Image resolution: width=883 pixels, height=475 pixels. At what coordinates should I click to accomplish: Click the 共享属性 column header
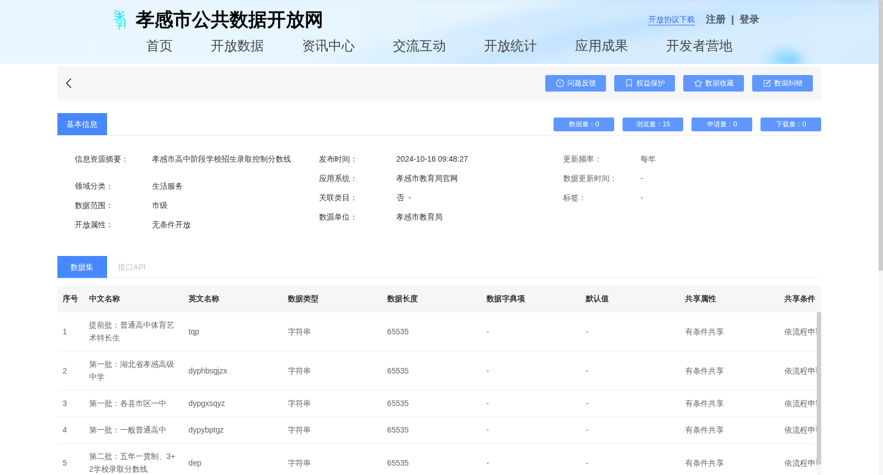[700, 298]
